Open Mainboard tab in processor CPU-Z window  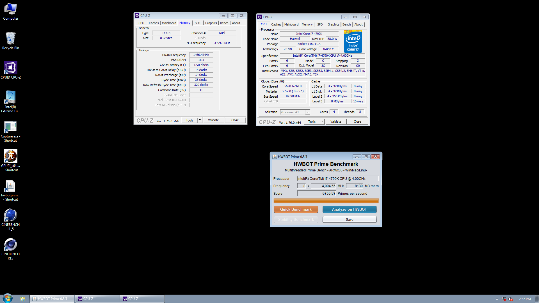point(291,24)
